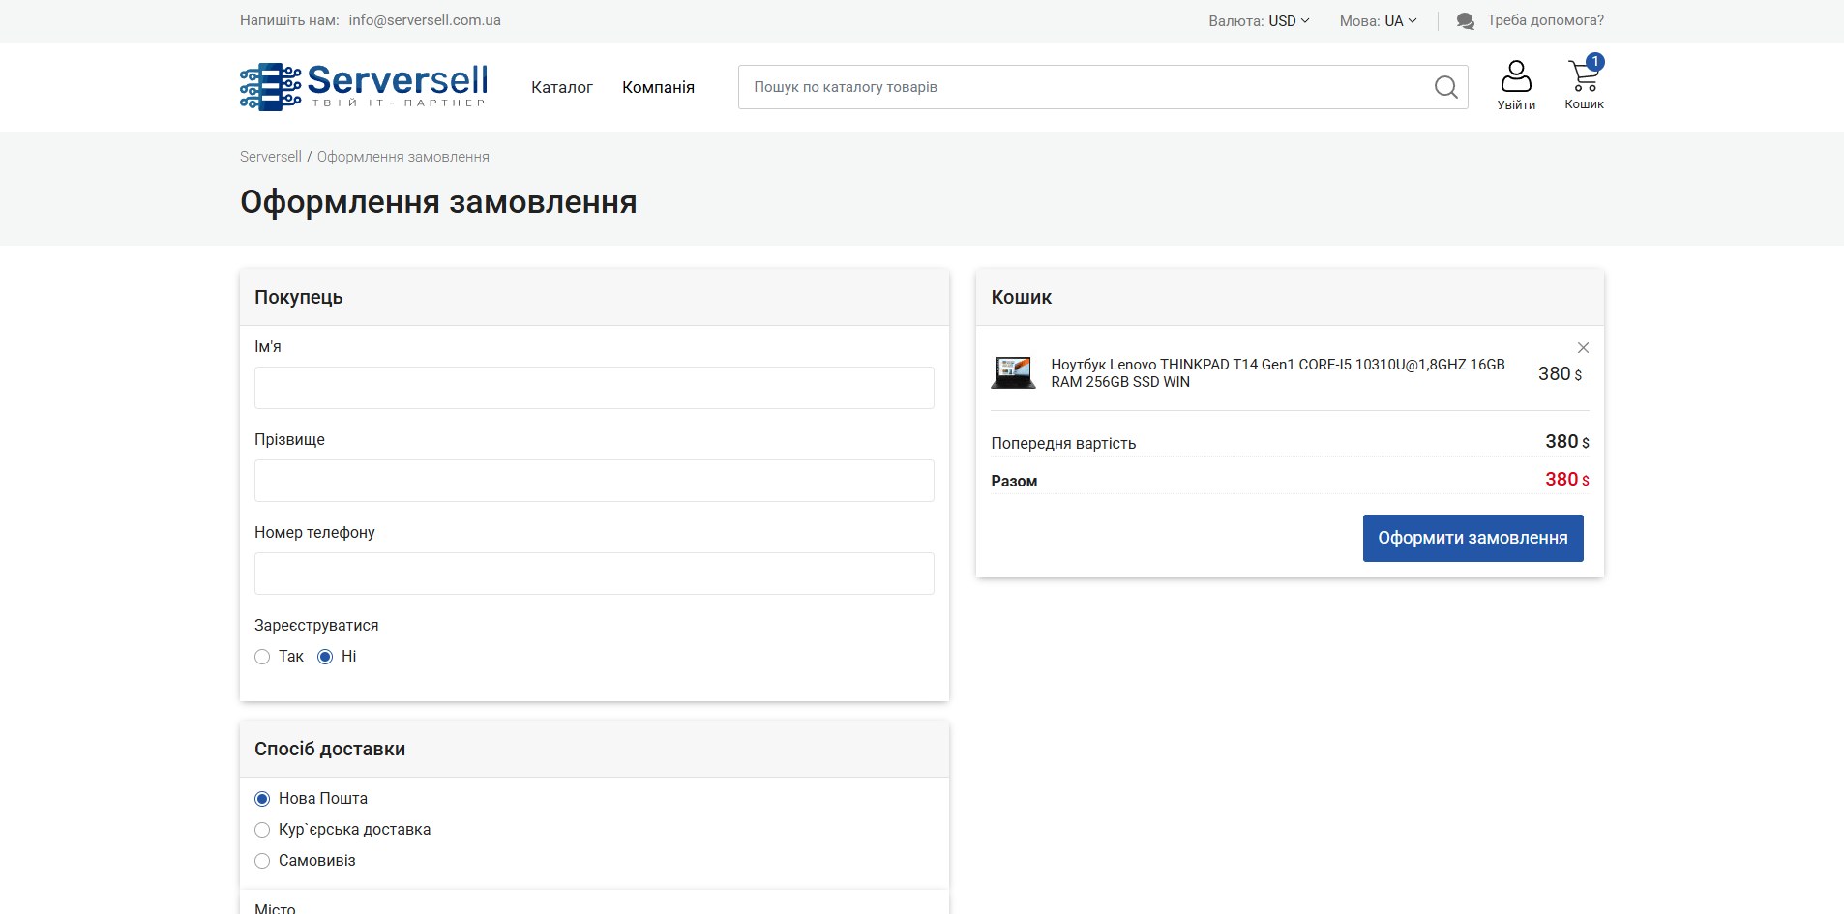The height and width of the screenshot is (914, 1844).
Task: Open the Валюта USD currency dropdown
Action: [1259, 20]
